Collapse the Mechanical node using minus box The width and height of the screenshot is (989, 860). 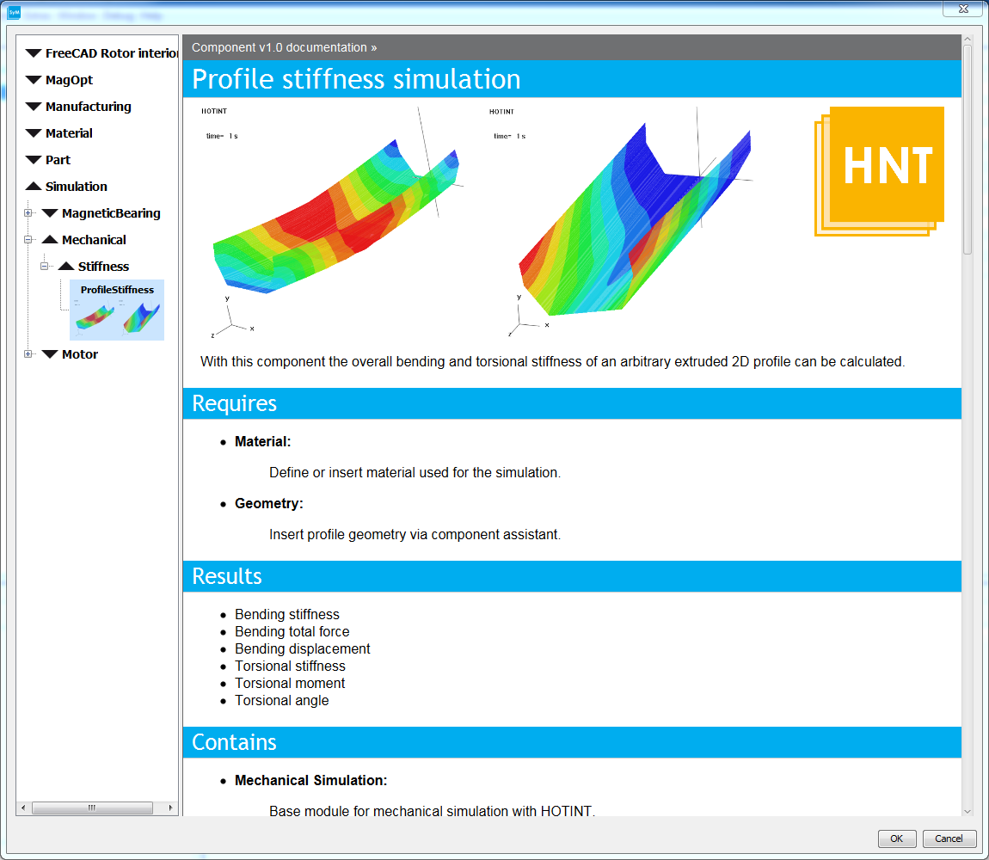[x=28, y=240]
